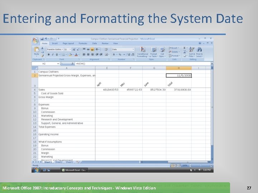Switch to View tab
Viewport: 258px width, 193px height.
click(115, 43)
